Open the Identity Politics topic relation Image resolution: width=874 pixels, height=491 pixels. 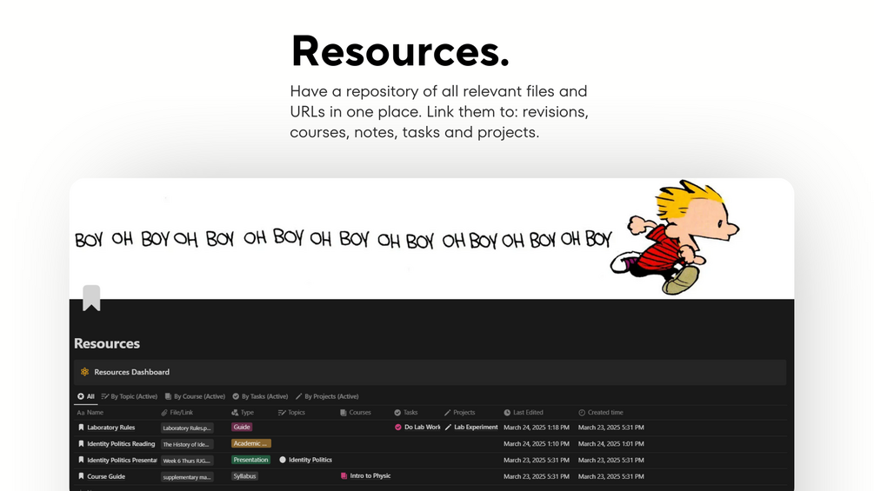tap(305, 460)
